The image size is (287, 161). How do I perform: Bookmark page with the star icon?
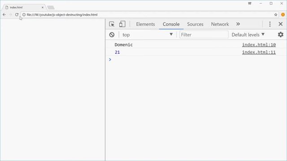click(x=276, y=15)
